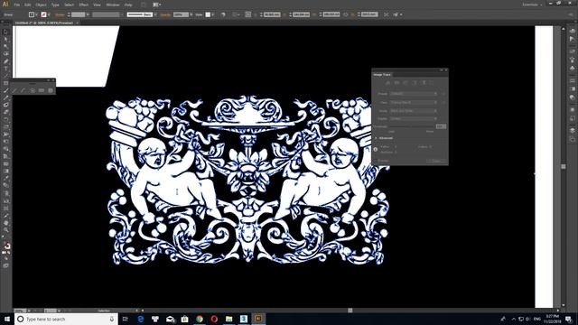Open the Stroke panel from the right dock
578x325 pixels.
pos(572,80)
